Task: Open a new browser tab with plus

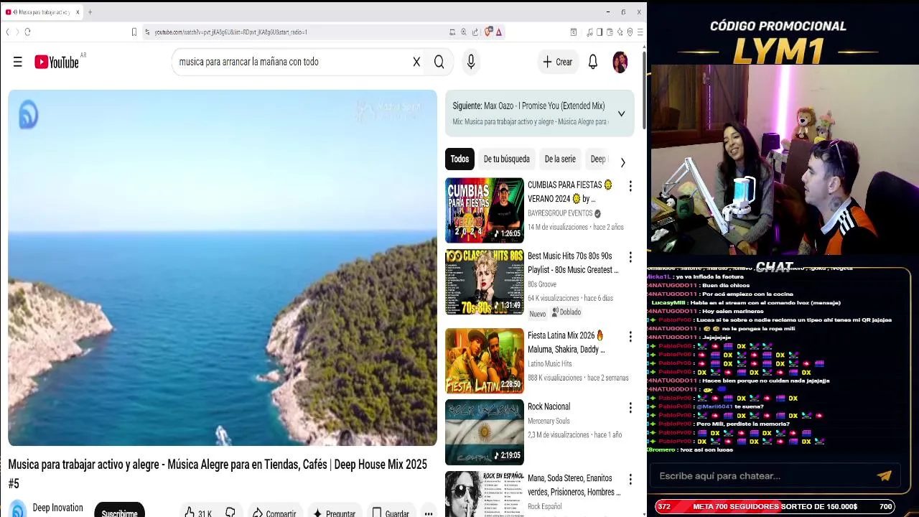Action: point(90,12)
